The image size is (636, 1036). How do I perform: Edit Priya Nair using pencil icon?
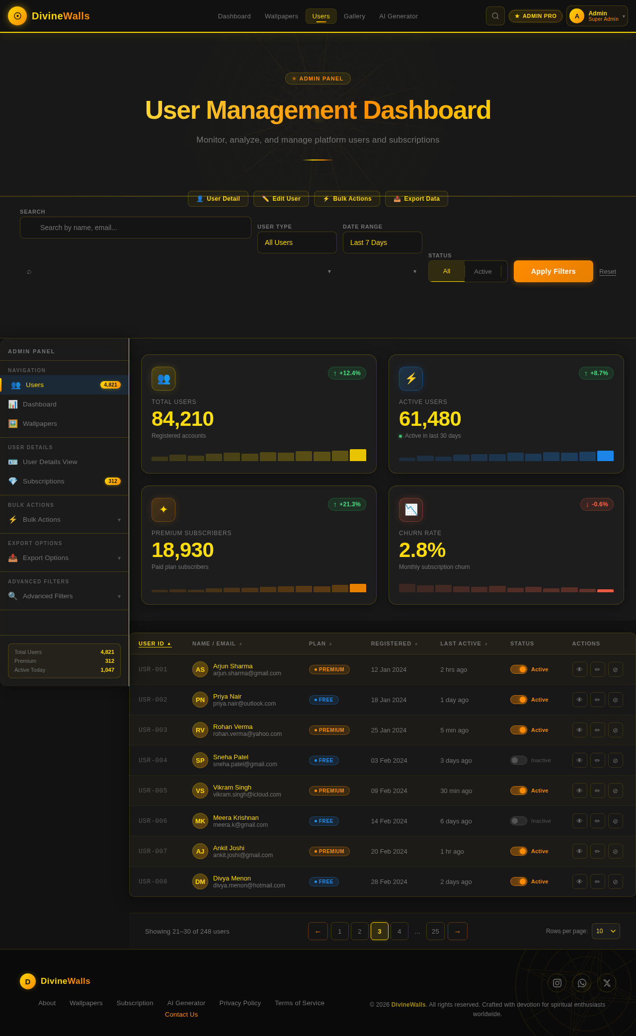coord(597,700)
